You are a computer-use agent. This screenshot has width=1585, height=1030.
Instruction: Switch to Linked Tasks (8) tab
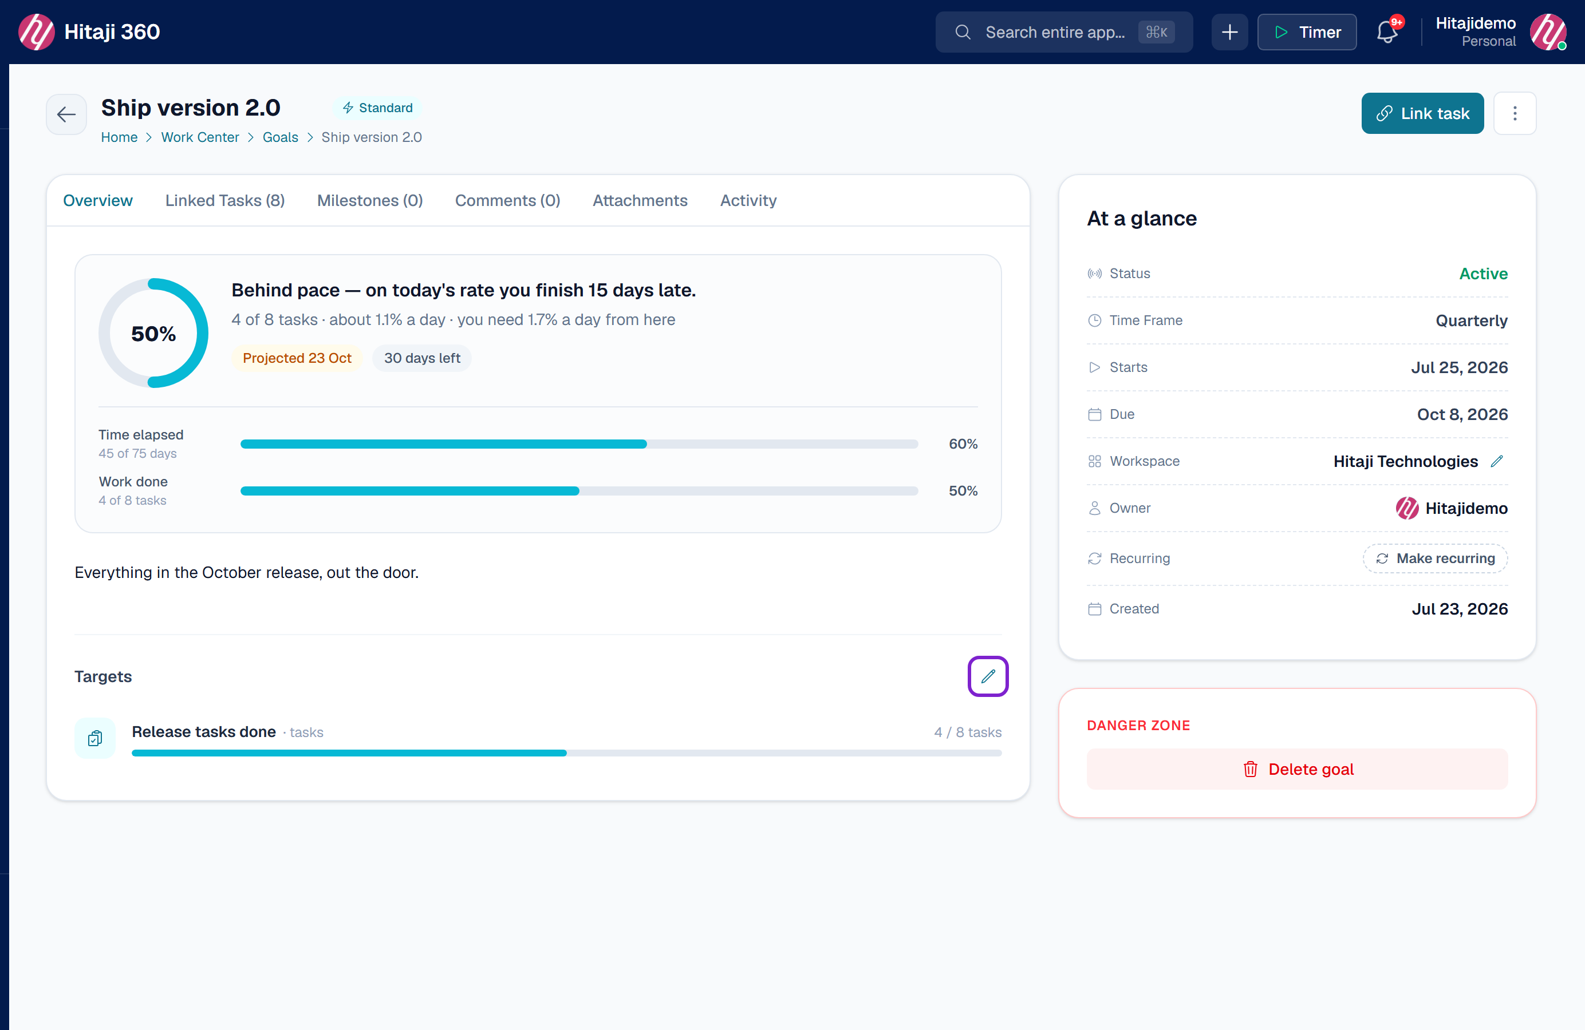tap(225, 200)
